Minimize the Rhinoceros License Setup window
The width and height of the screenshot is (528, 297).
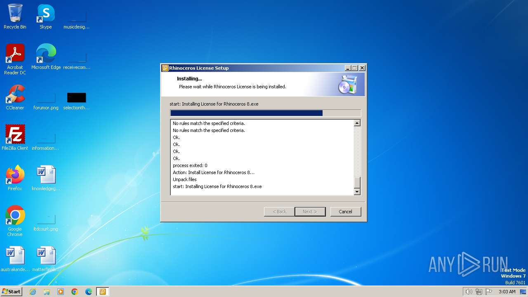pos(348,68)
